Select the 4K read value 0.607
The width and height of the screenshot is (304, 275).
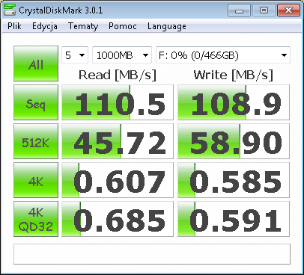(118, 180)
